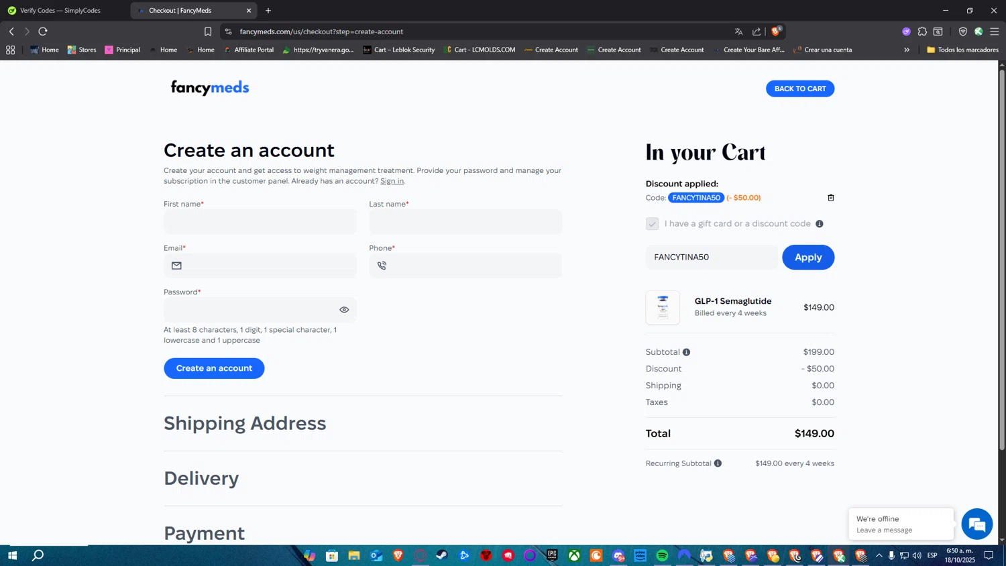Click the Brave Shields lion icon
The image size is (1006, 566).
776,32
